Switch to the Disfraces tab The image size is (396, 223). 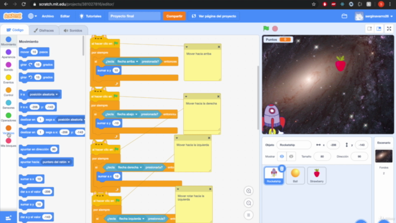point(44,30)
